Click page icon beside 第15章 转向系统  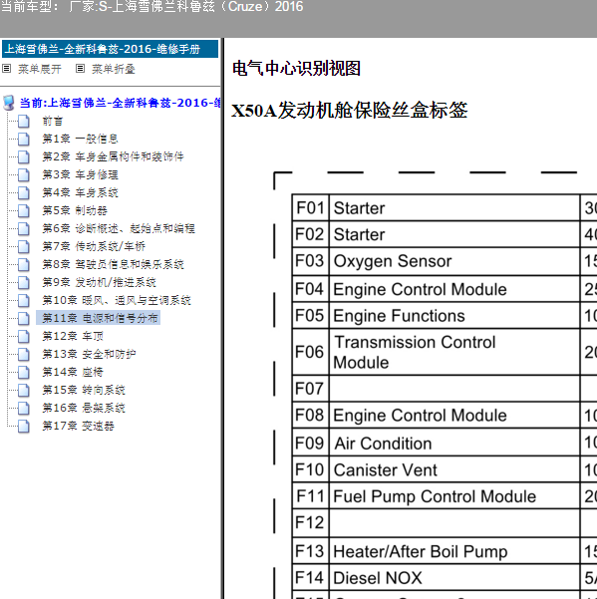(x=24, y=391)
